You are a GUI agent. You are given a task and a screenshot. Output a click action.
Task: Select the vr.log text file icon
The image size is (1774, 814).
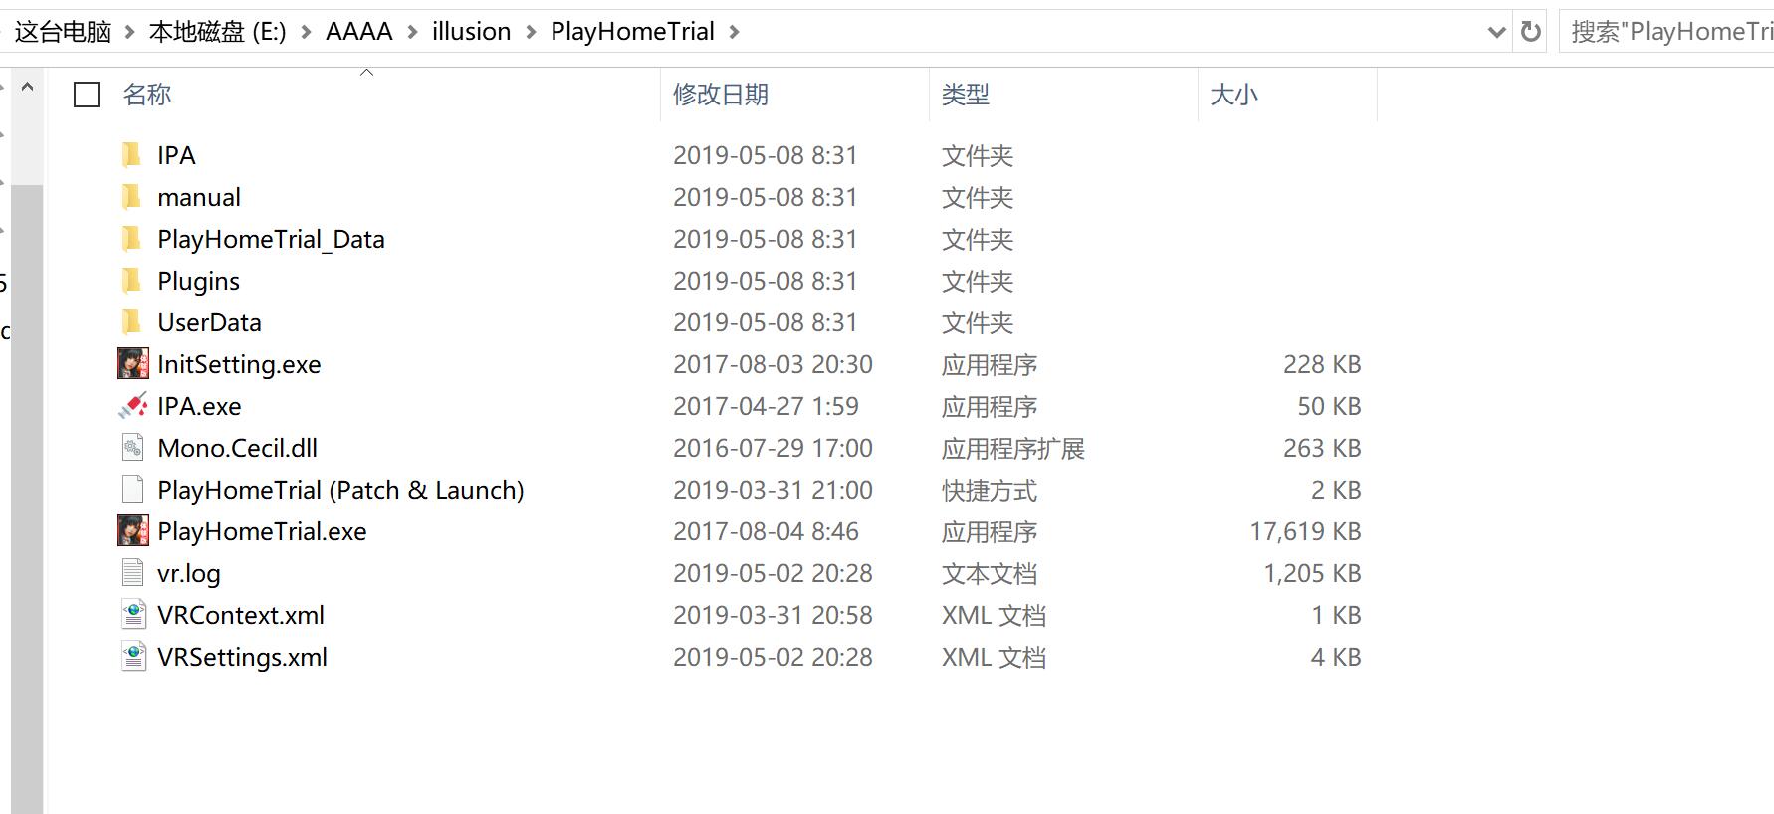tap(132, 573)
